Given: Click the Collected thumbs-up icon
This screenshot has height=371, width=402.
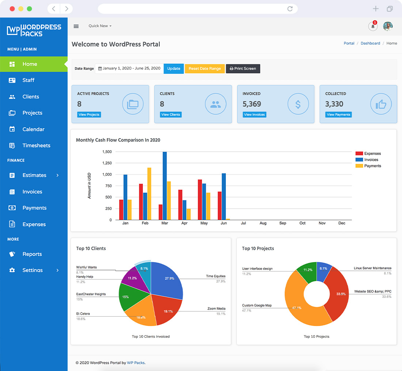Looking at the screenshot, I should pos(381,104).
